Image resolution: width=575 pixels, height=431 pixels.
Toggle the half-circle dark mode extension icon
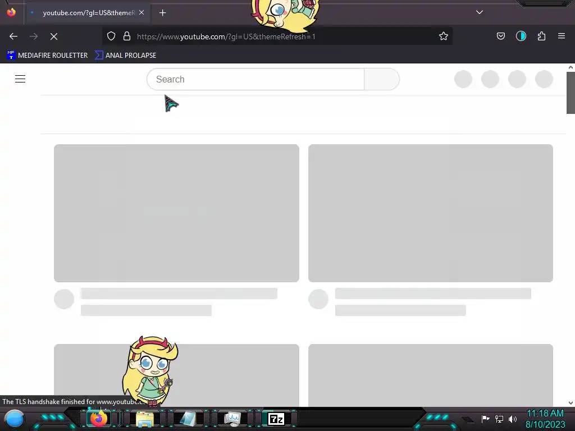(x=521, y=36)
